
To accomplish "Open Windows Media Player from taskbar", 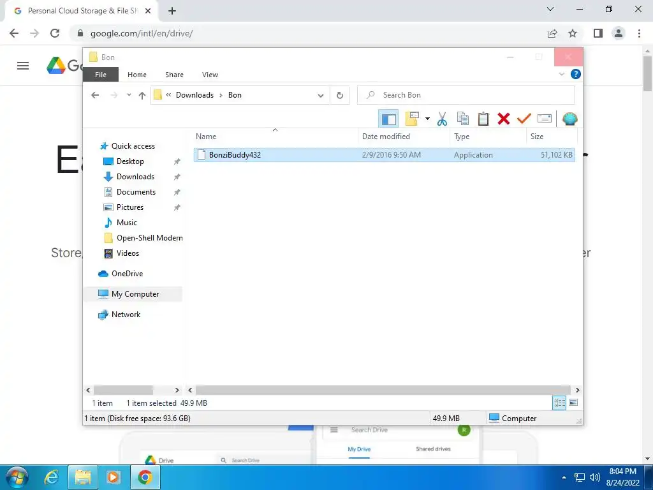I will (114, 477).
